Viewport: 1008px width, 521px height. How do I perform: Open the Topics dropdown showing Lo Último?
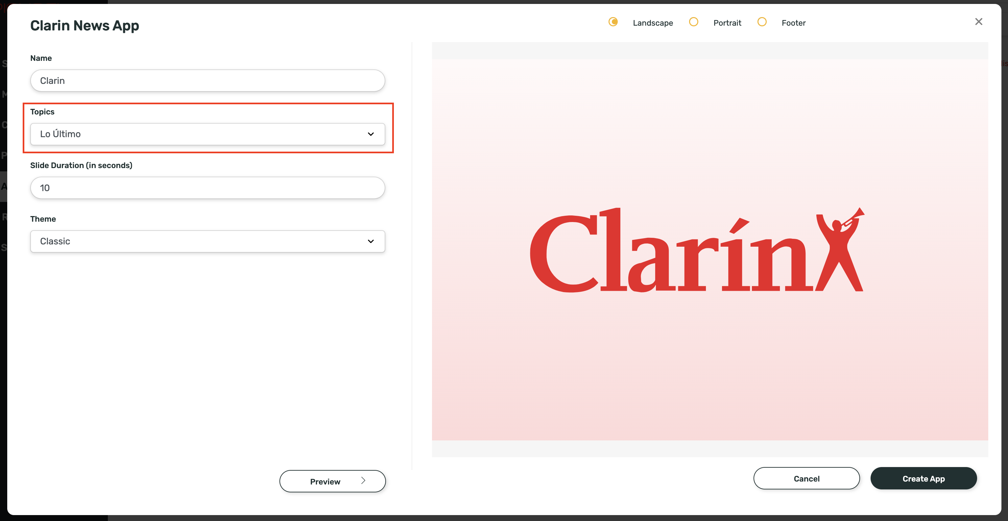pyautogui.click(x=208, y=134)
